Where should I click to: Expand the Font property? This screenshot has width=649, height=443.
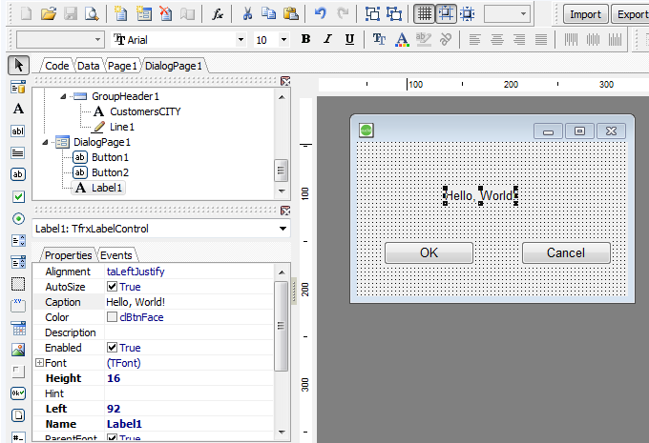pyautogui.click(x=39, y=363)
